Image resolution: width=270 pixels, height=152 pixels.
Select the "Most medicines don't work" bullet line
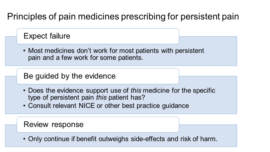pos(116,51)
